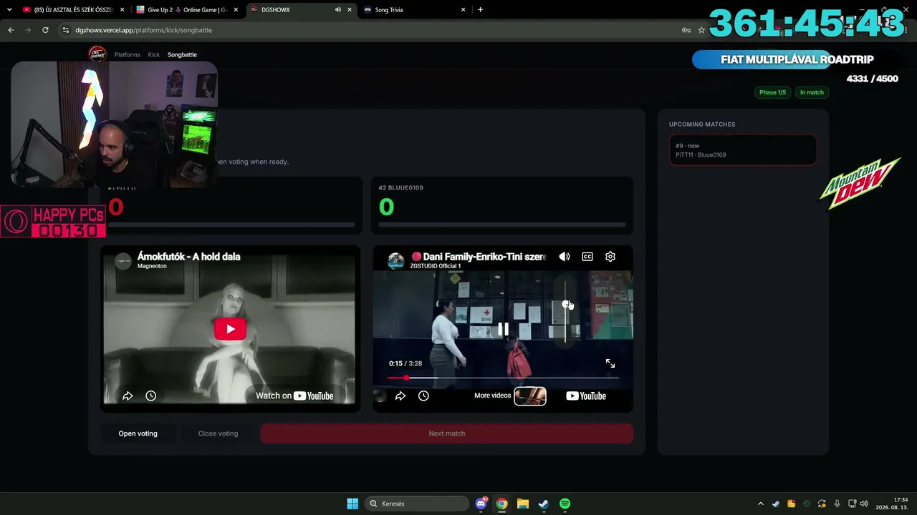Bookmark this page with the star icon
This screenshot has height=515, width=917.
pos(701,30)
